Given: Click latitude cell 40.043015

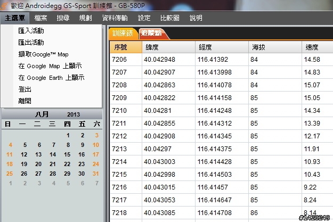Looking at the screenshot, I should [x=168, y=187].
